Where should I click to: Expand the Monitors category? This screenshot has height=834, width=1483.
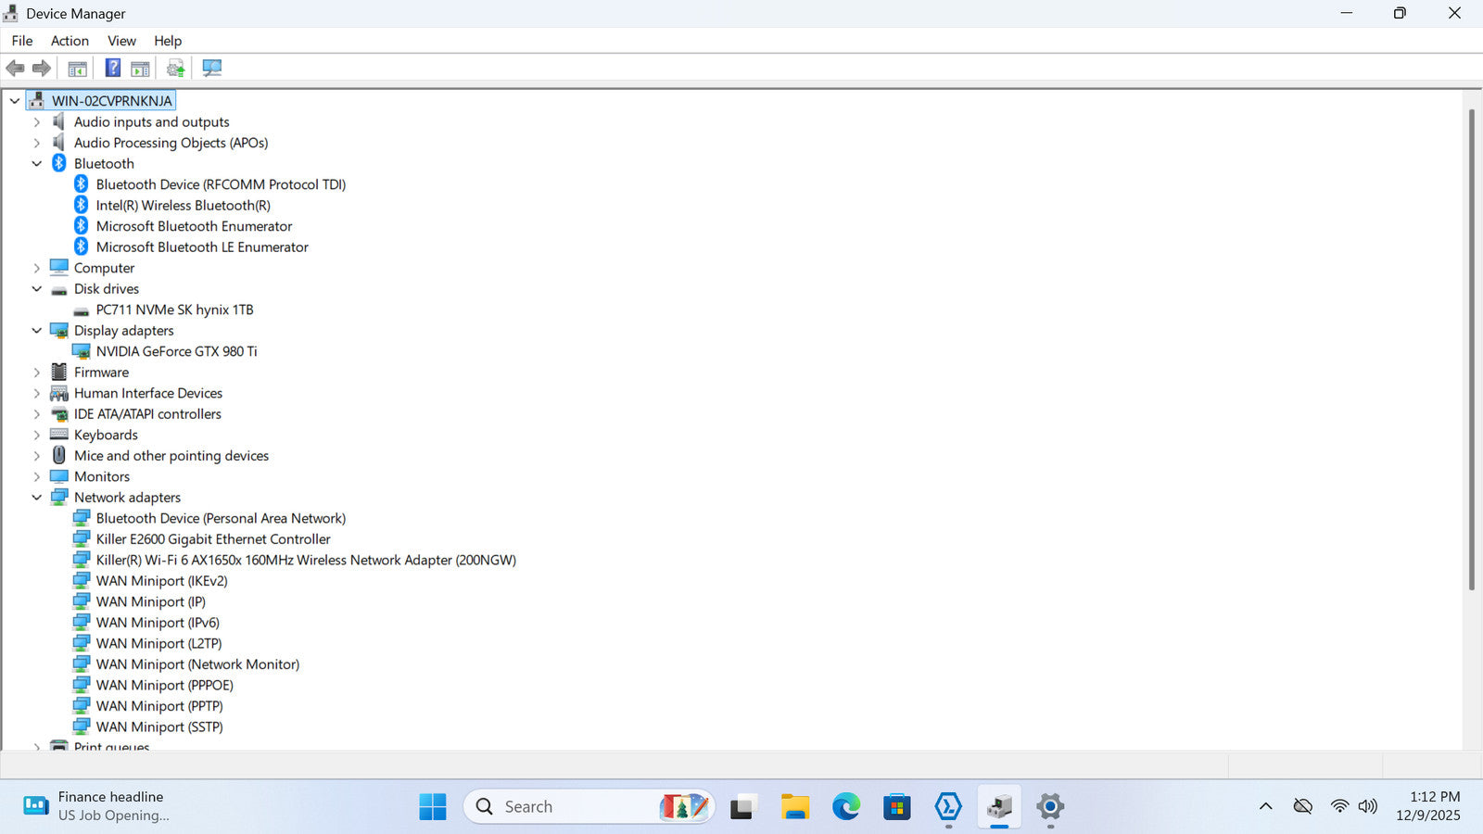(x=37, y=476)
